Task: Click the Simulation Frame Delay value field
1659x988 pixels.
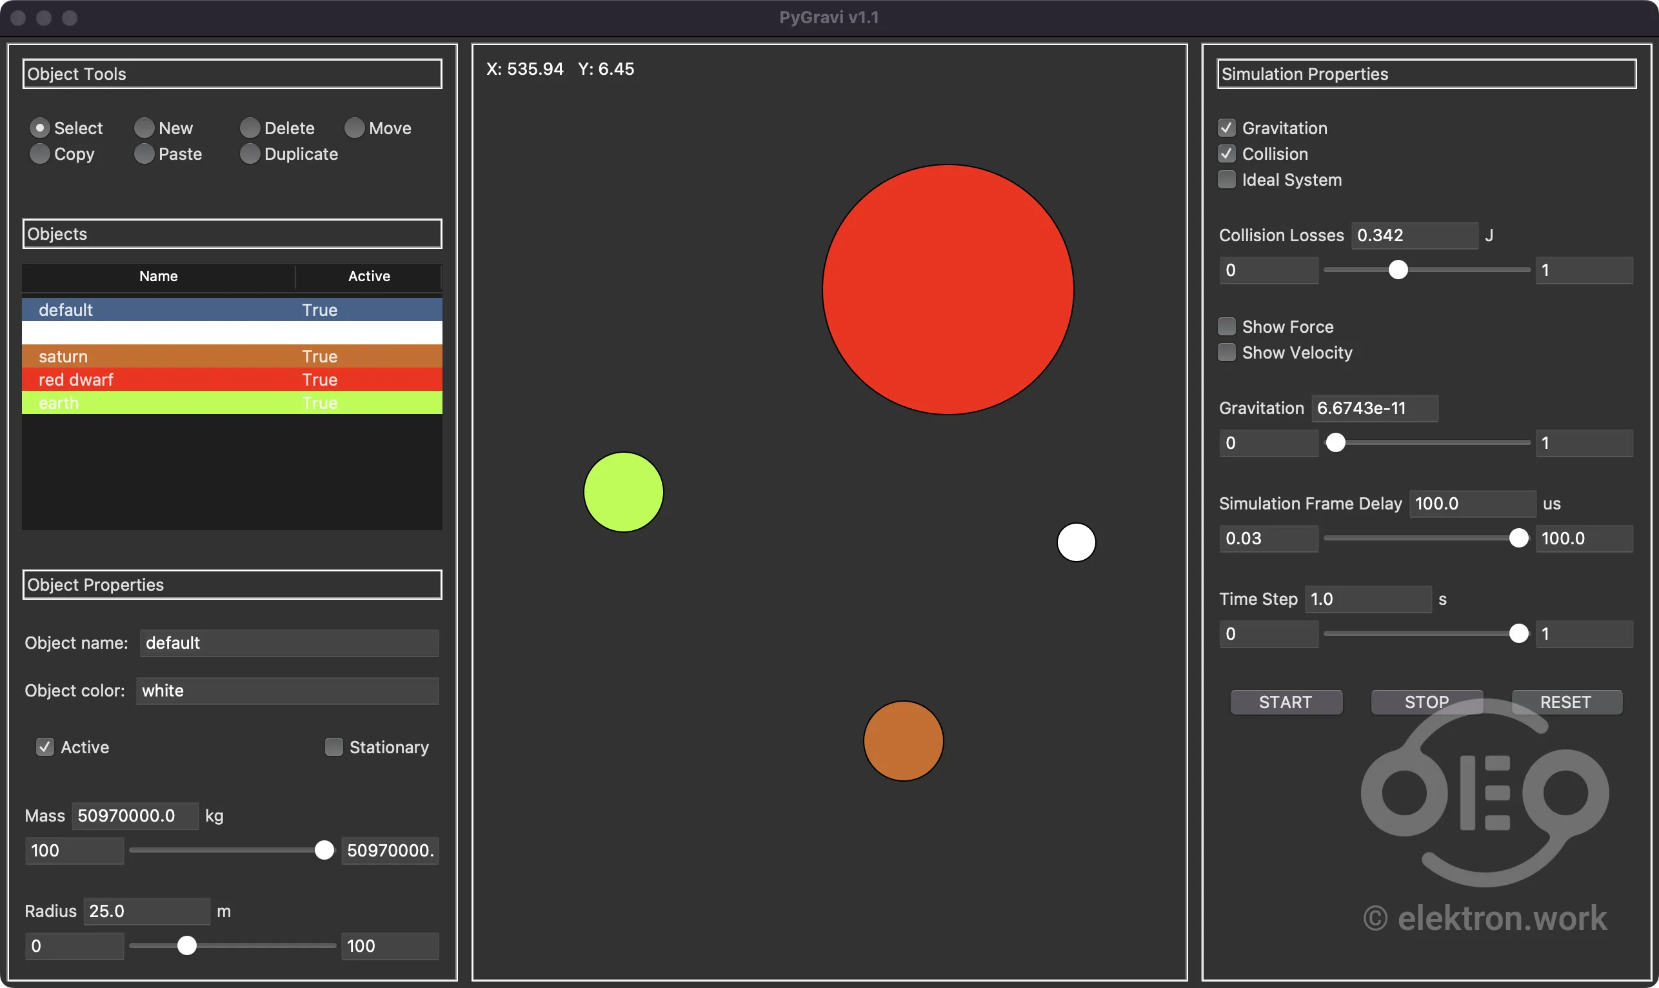Action: tap(1473, 504)
